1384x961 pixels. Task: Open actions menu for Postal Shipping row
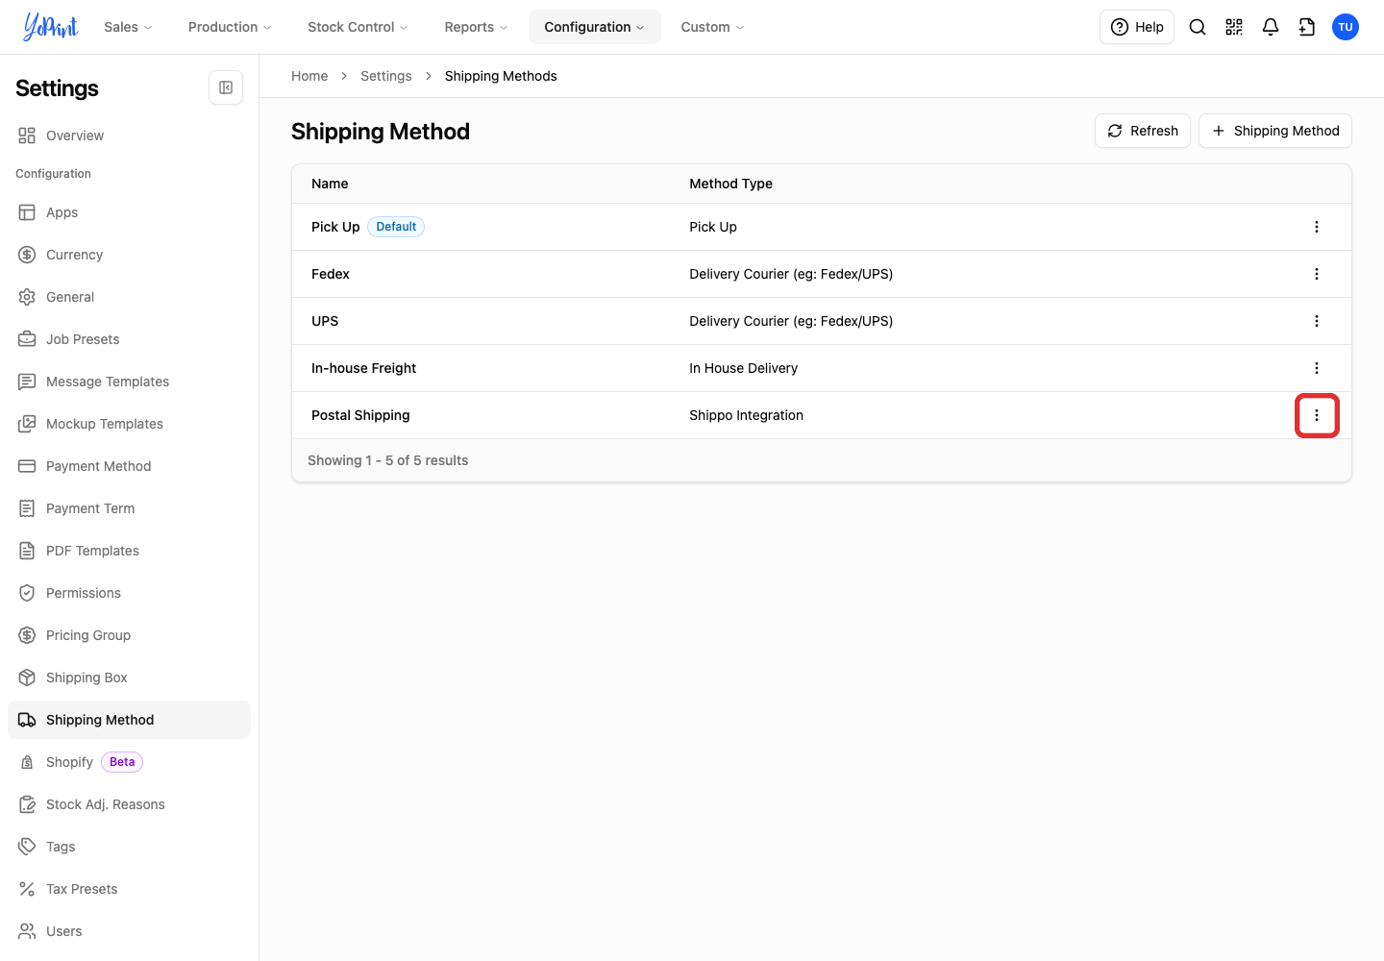click(x=1317, y=415)
